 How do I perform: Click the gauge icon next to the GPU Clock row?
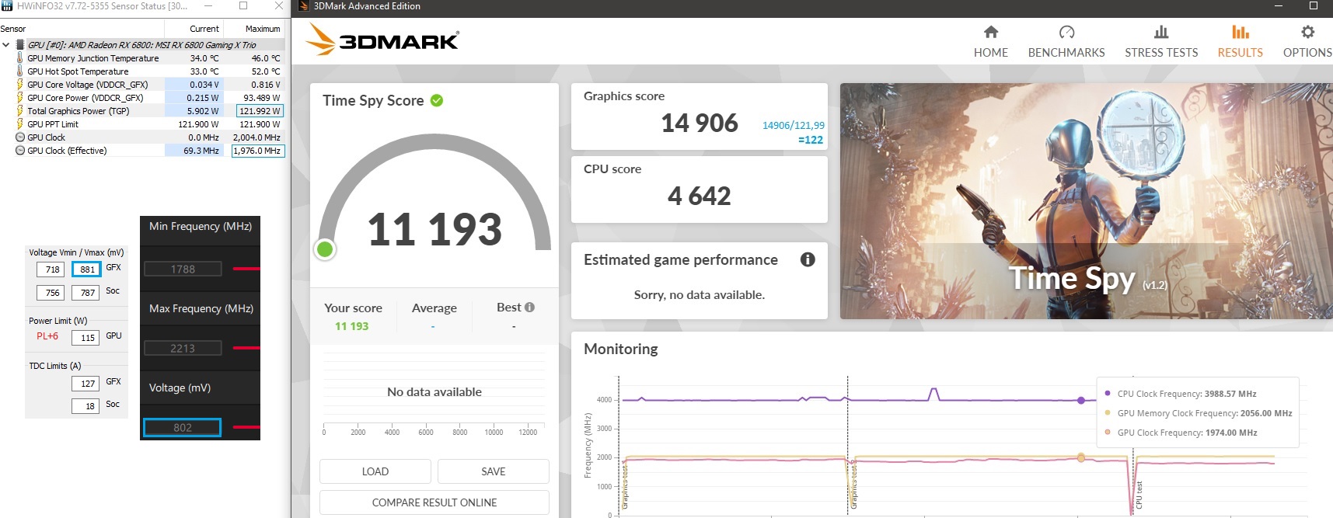[x=20, y=137]
